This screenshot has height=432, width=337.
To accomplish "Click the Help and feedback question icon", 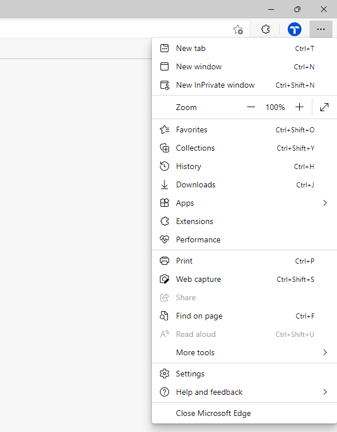I will point(164,392).
